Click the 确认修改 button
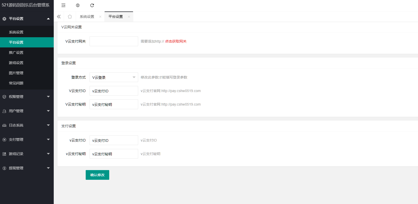418x204 pixels. [x=97, y=175]
